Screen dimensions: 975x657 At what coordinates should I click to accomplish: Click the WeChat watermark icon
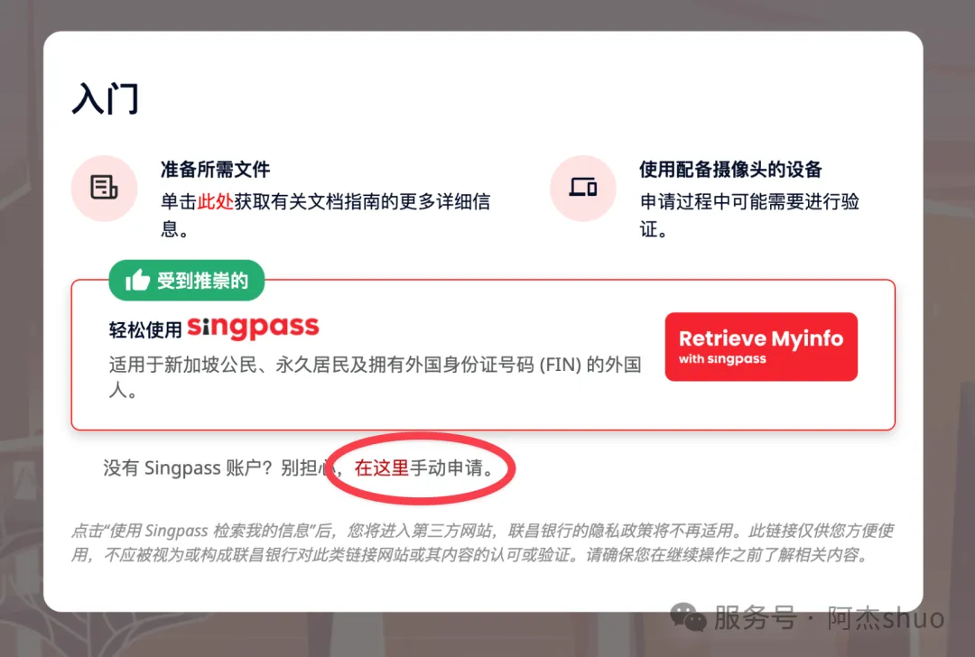tap(688, 617)
